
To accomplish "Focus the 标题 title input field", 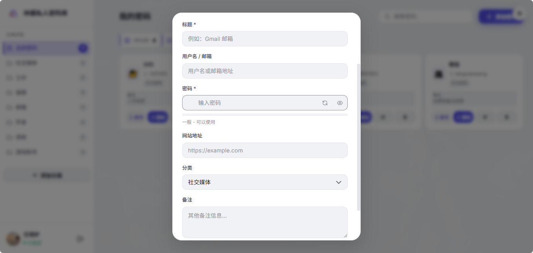I will [265, 39].
